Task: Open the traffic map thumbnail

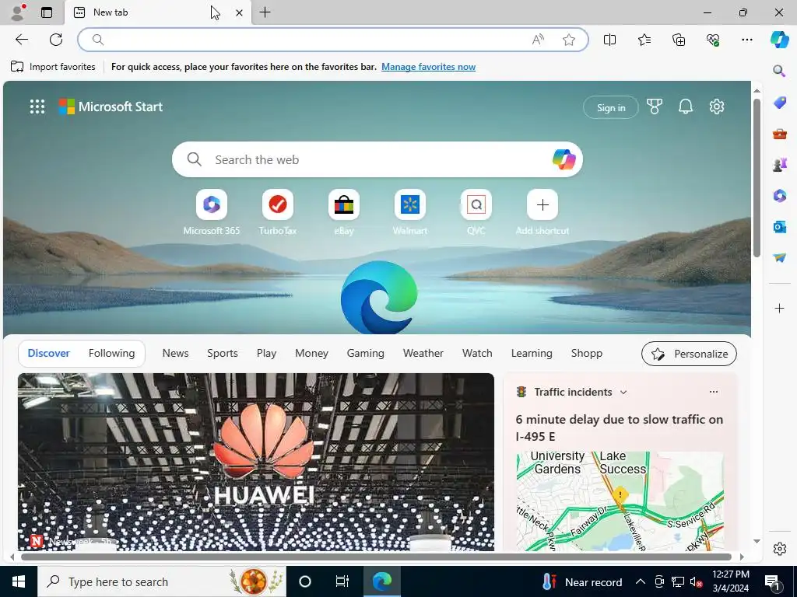Action: (x=620, y=501)
